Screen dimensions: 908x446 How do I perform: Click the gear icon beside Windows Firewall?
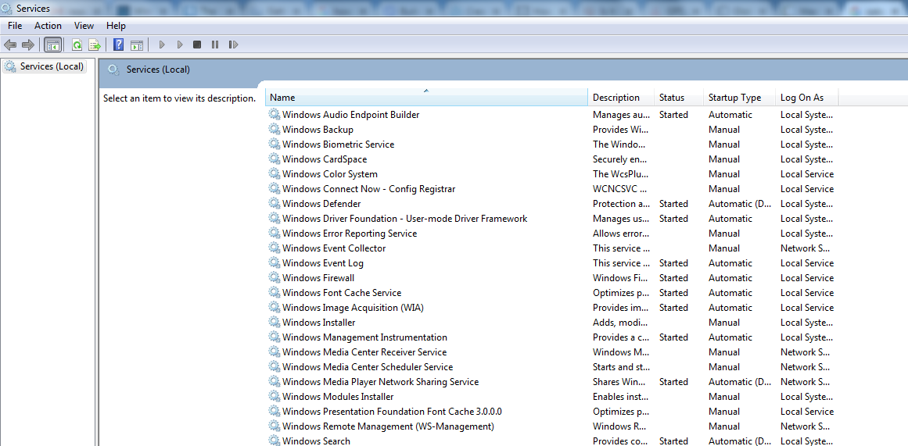tap(275, 277)
